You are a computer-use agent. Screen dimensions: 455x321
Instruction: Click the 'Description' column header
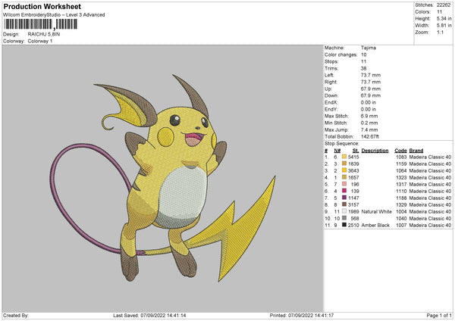coord(375,151)
